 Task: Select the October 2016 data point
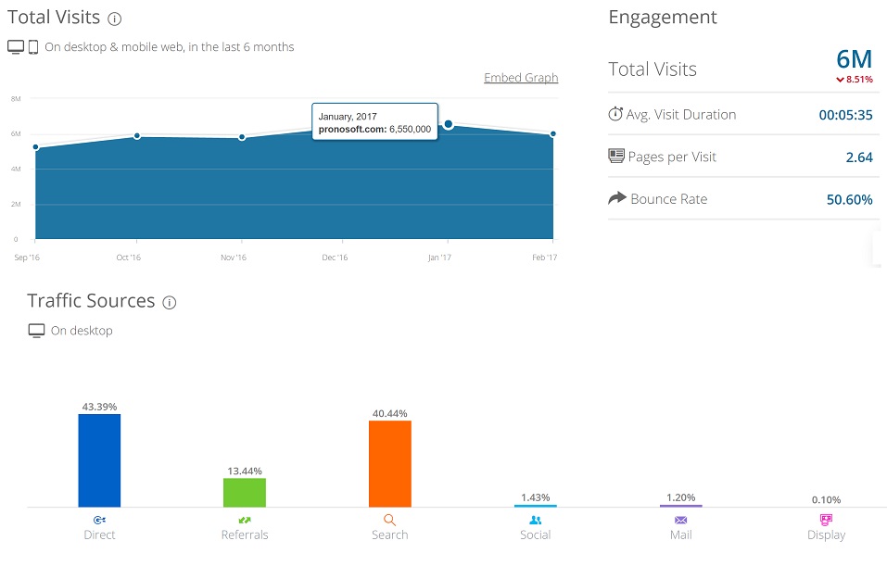point(137,135)
